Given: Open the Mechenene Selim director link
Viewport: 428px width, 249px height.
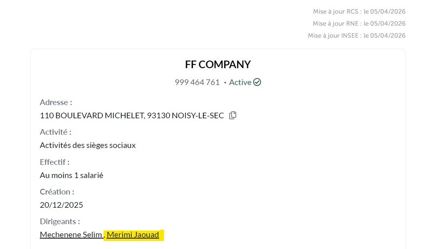Looking at the screenshot, I should tap(71, 235).
